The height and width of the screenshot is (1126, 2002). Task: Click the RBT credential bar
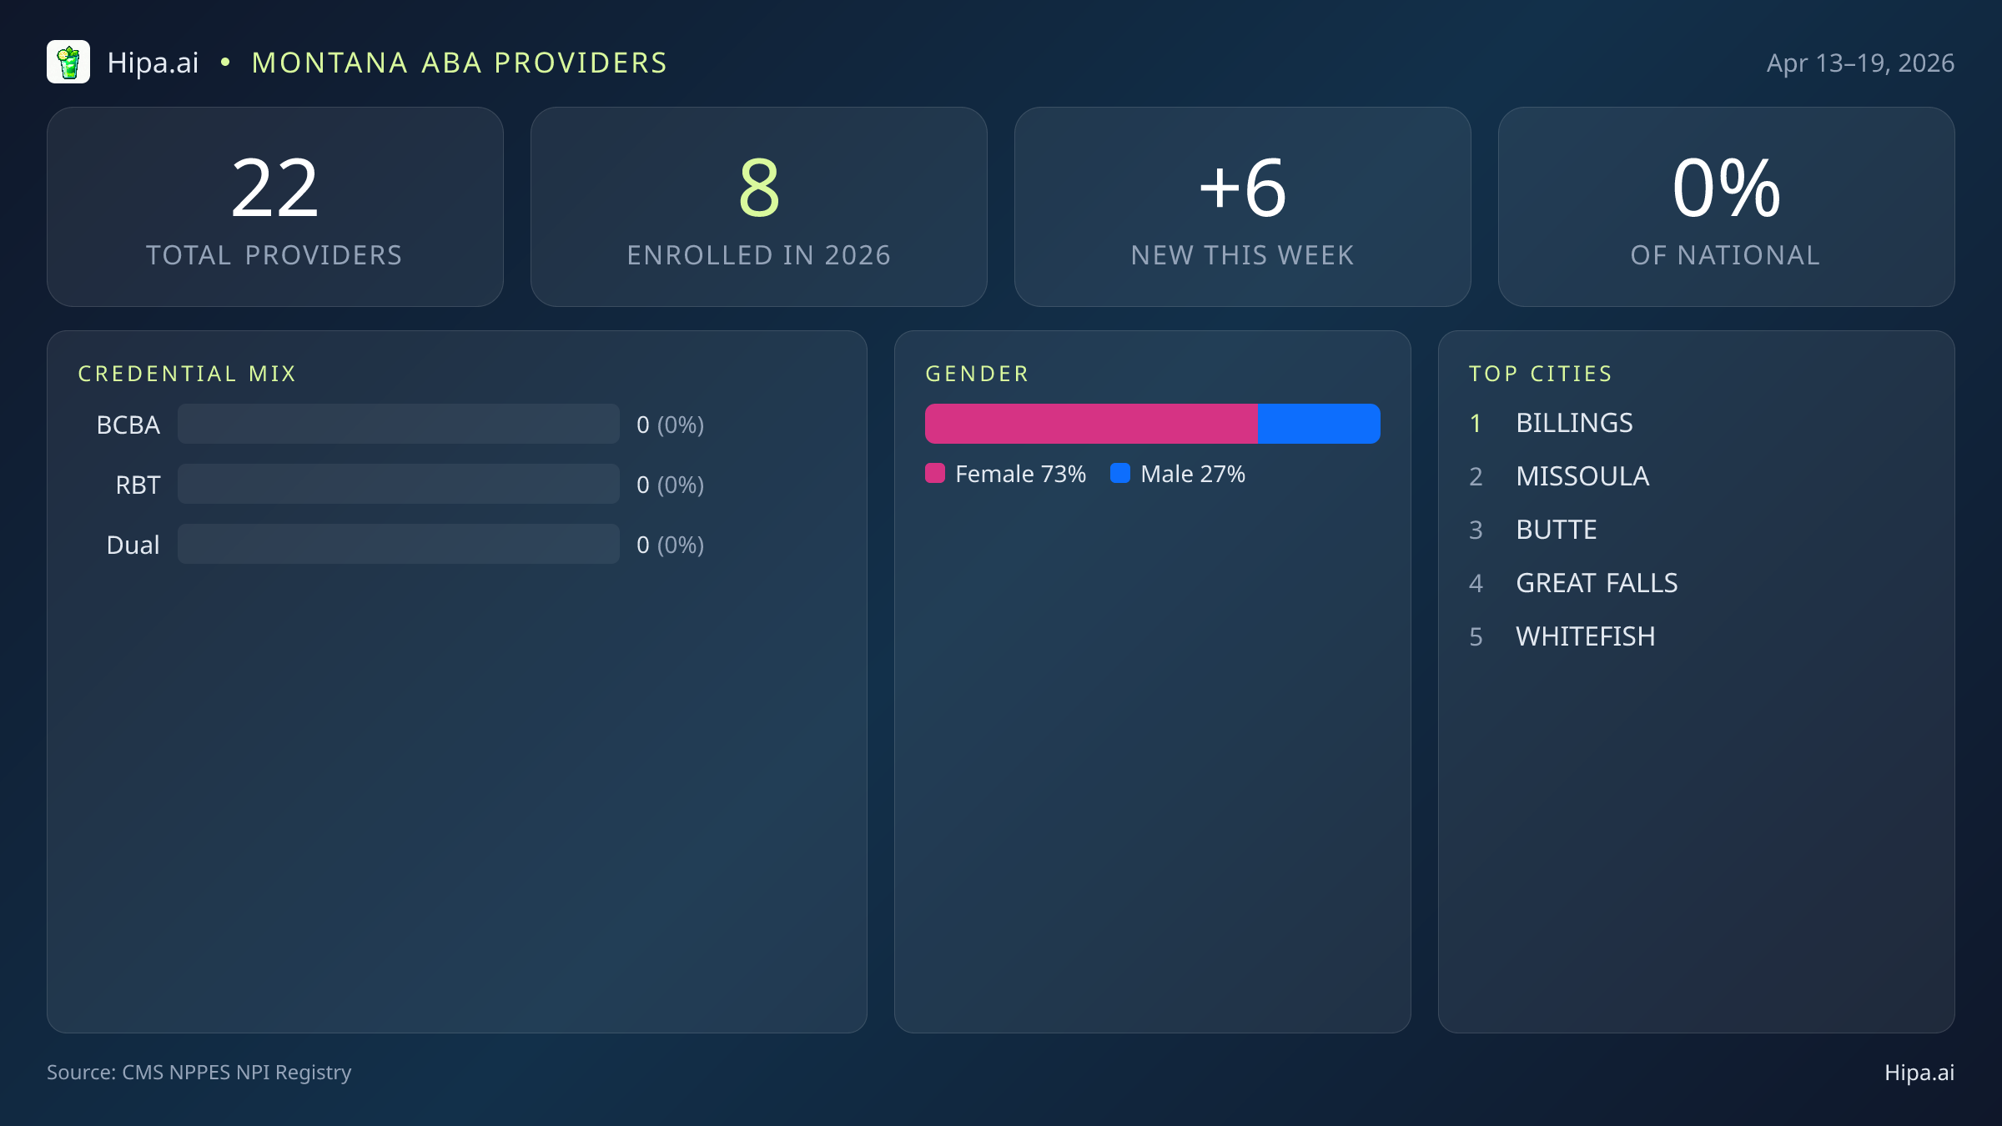pos(398,484)
